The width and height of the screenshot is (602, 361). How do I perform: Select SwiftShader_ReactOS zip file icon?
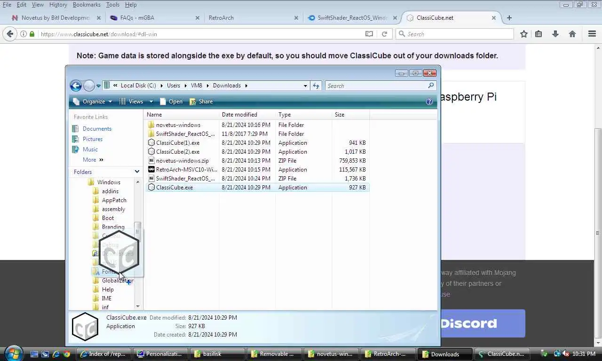pos(151,179)
